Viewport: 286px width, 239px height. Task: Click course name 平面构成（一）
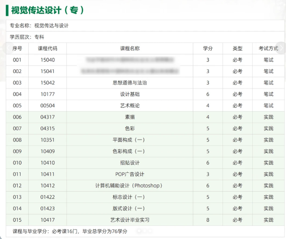click(x=129, y=140)
